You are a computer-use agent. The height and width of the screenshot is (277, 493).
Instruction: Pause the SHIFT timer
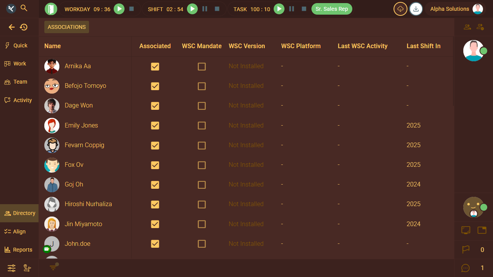coord(205,9)
